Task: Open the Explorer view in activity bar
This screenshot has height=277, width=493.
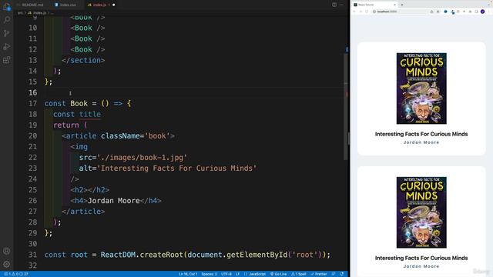Action: (x=7, y=6)
